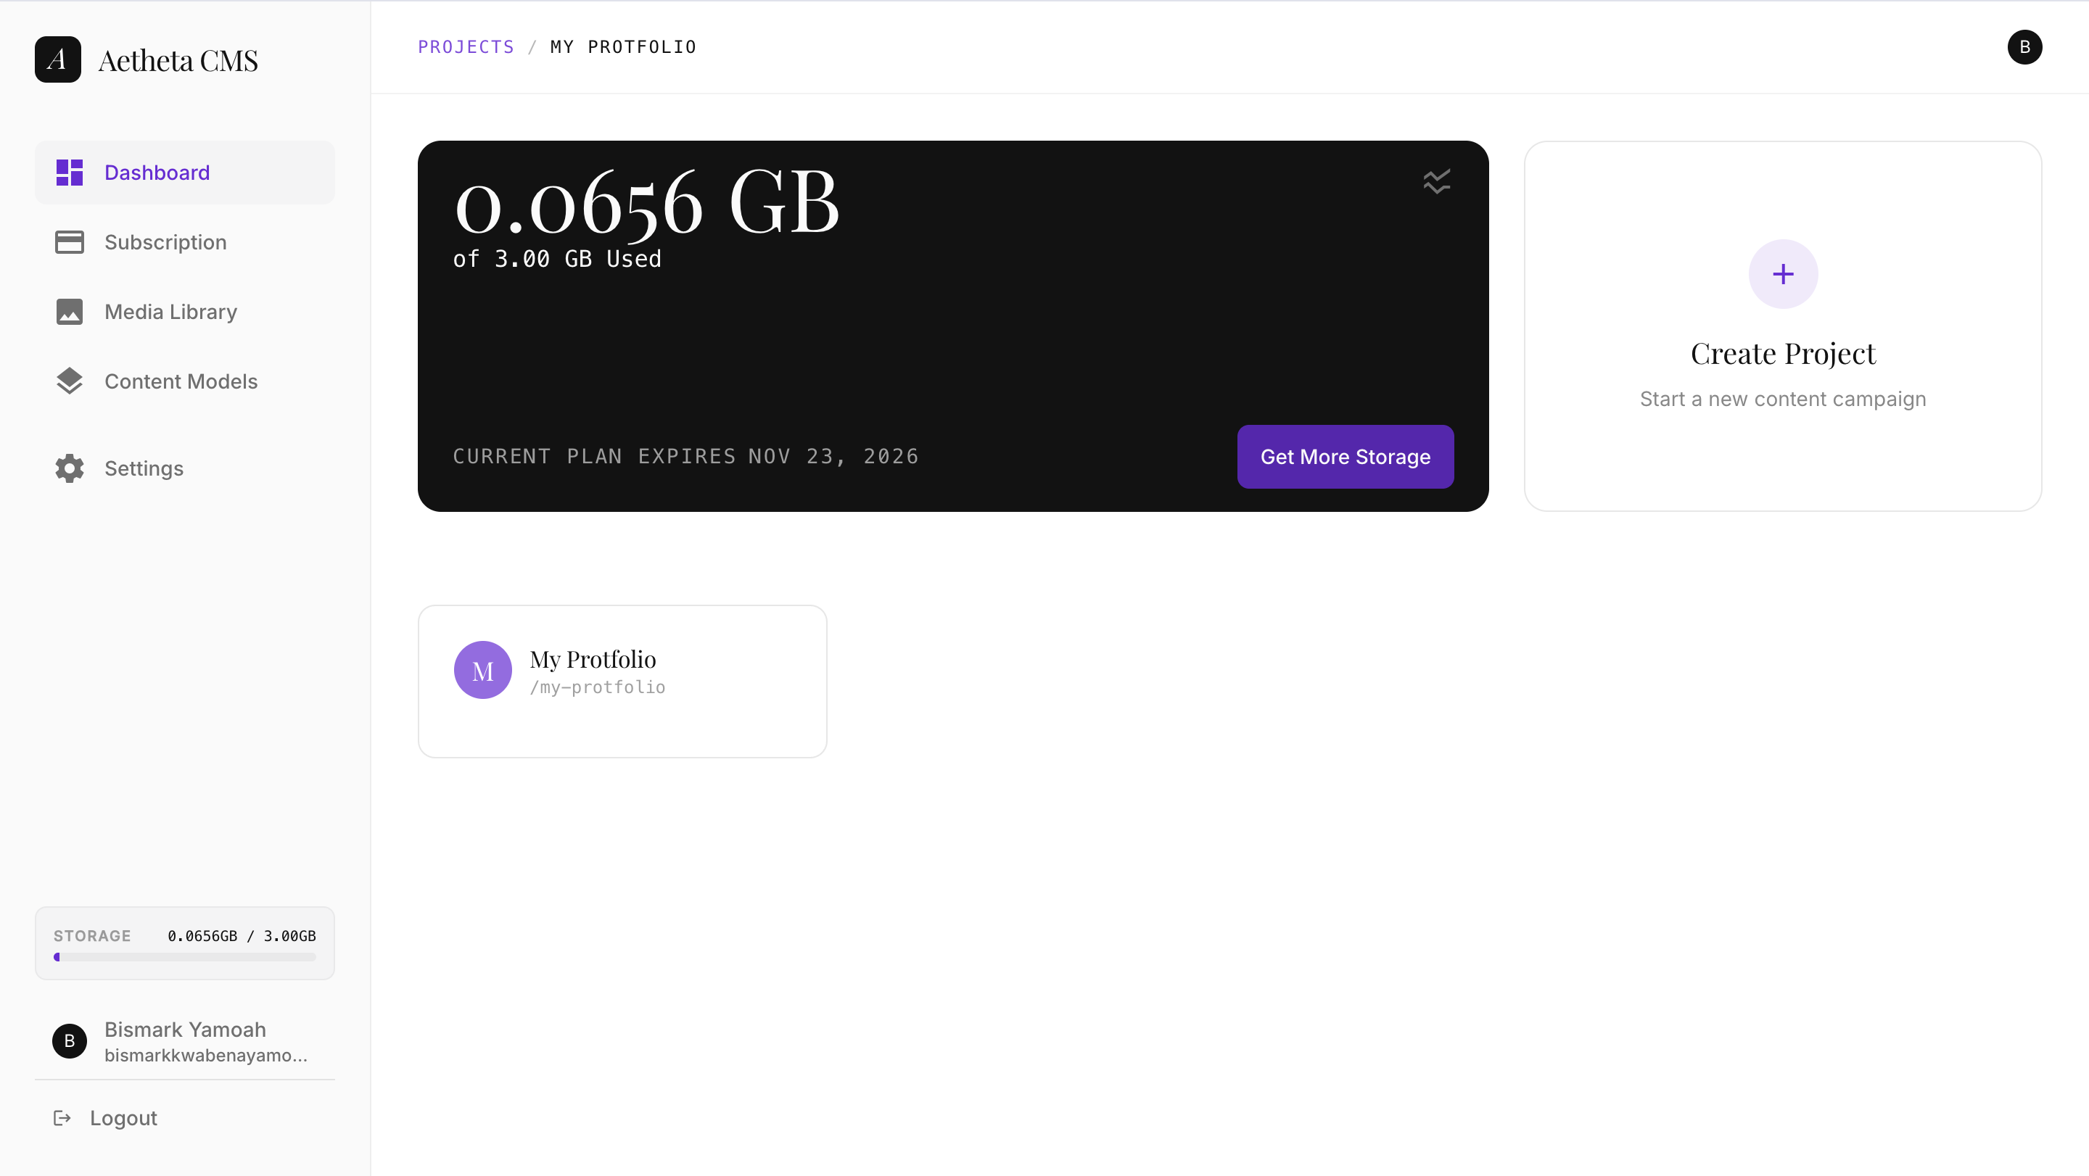Click the Aetheta CMS logo mark
This screenshot has height=1176, width=2089.
[57, 58]
